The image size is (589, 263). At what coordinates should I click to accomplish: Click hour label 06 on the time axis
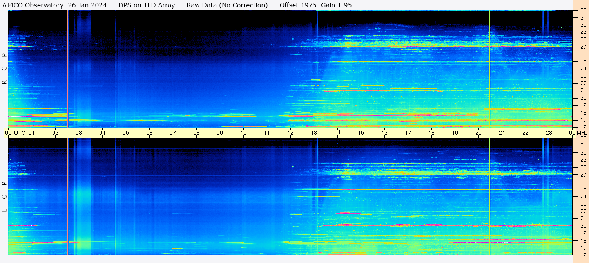pos(149,133)
